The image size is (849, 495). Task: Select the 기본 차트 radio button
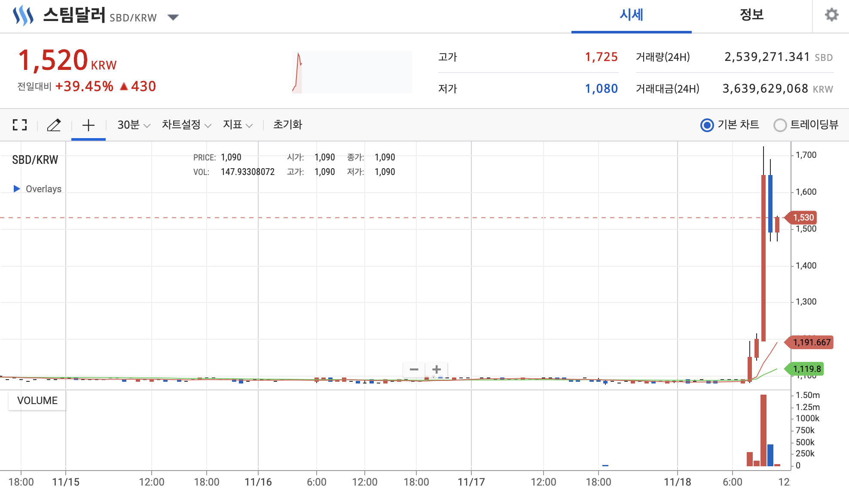[x=707, y=125]
